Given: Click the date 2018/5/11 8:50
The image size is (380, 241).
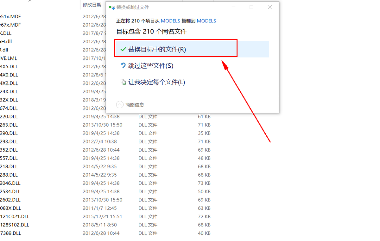Looking at the screenshot, I should [x=100, y=225].
